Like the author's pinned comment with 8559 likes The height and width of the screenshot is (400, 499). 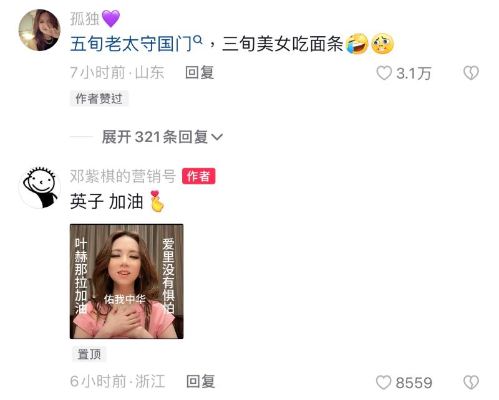tap(384, 382)
